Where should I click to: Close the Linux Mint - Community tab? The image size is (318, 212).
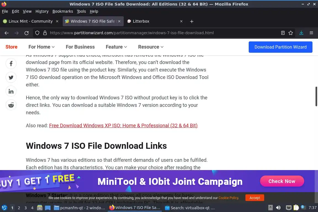(x=57, y=21)
